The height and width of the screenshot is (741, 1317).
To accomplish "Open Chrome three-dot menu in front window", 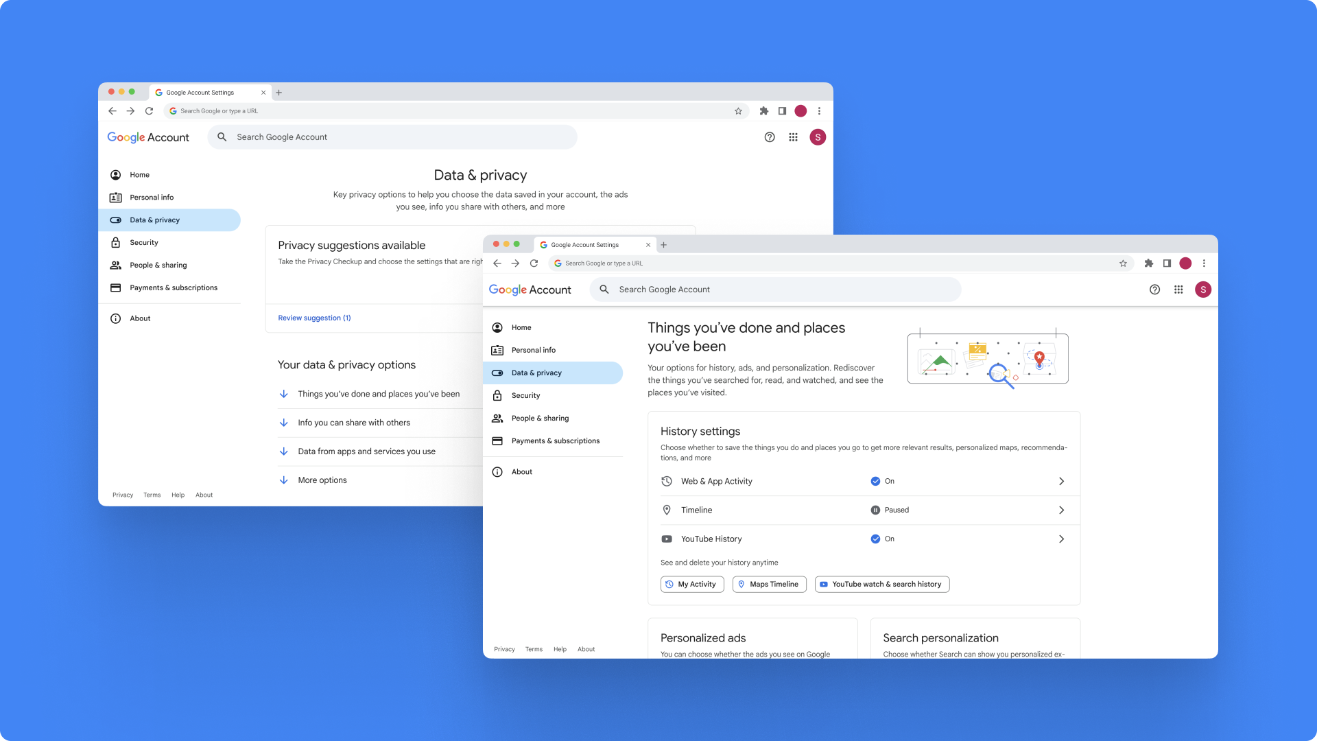I will (1204, 263).
